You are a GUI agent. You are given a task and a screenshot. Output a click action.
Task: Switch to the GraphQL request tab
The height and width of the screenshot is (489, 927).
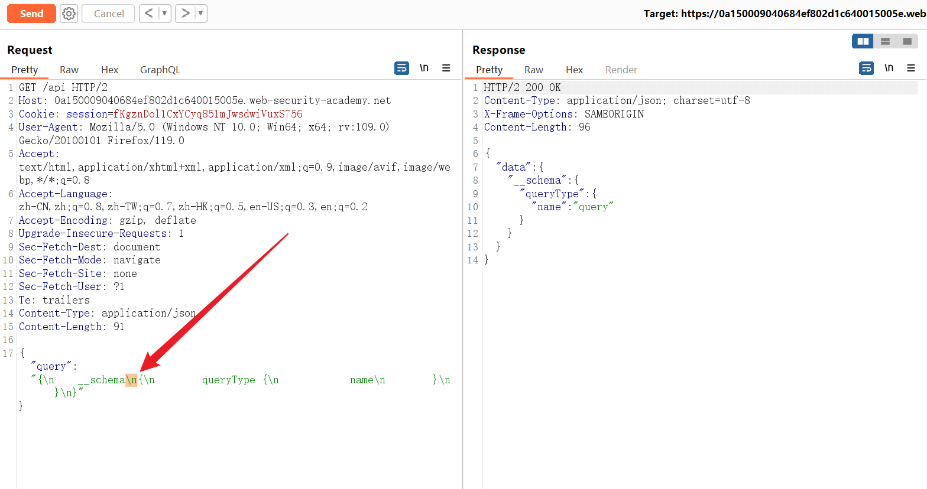click(160, 70)
